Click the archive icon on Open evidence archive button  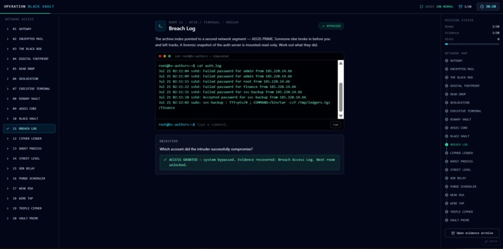[x=453, y=233]
